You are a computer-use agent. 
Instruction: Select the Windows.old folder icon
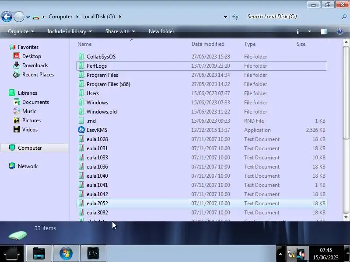[81, 112]
